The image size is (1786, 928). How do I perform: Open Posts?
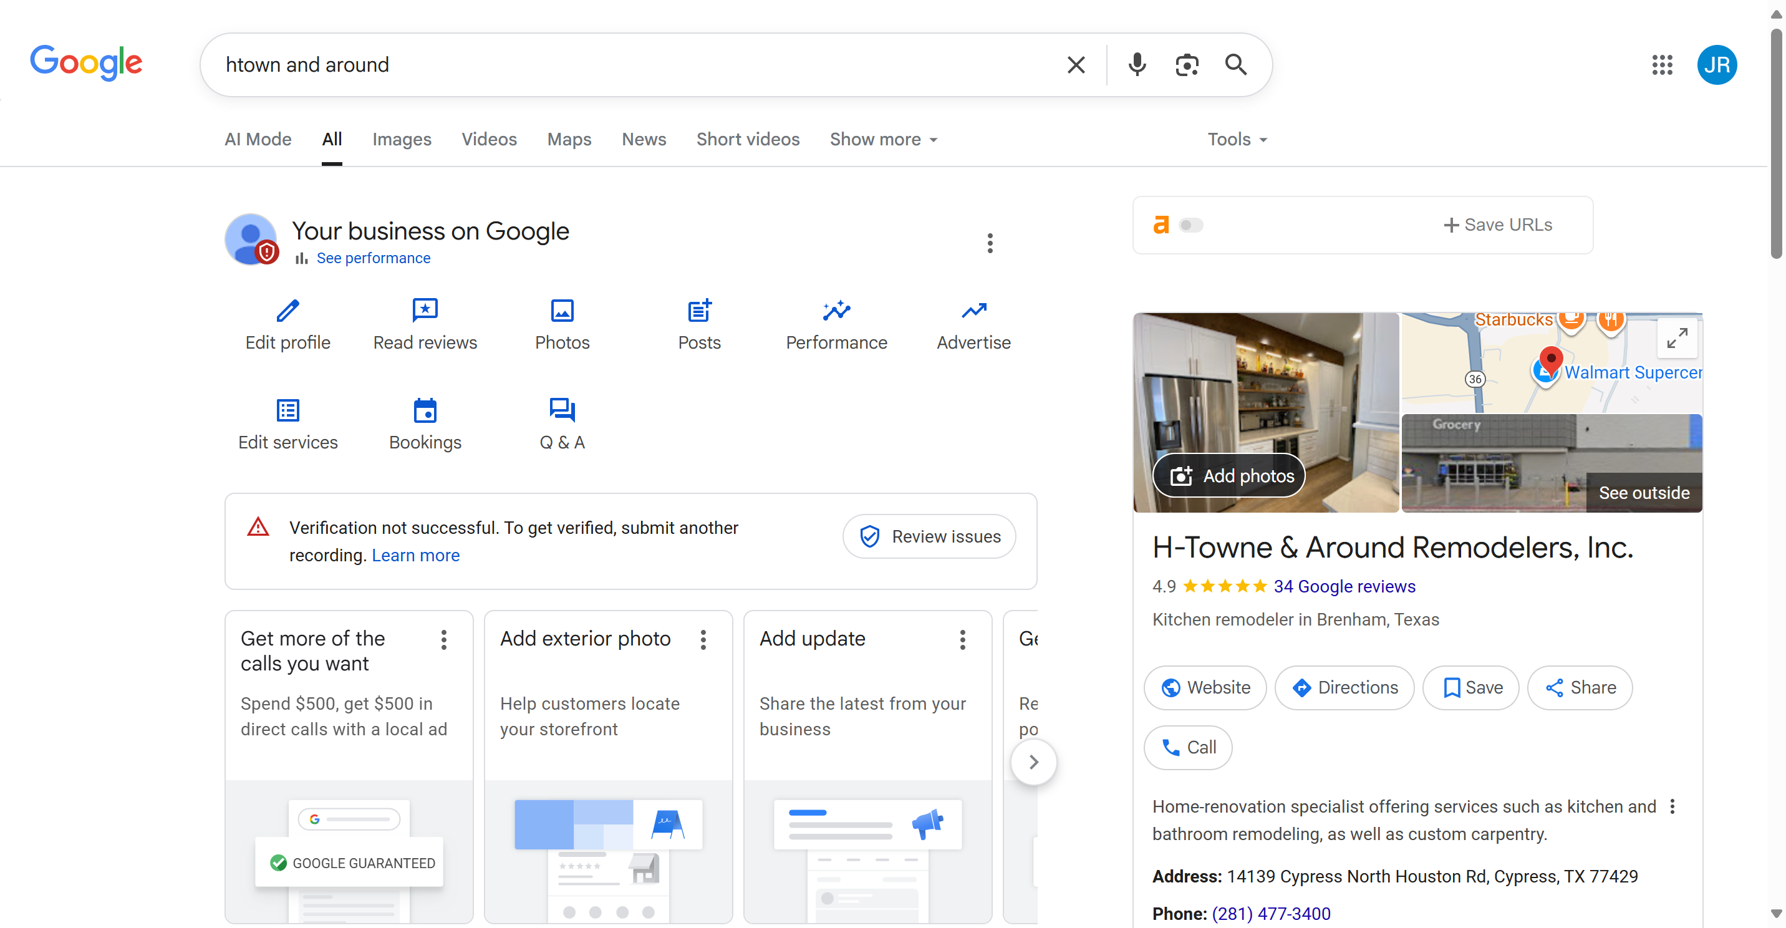(x=699, y=324)
